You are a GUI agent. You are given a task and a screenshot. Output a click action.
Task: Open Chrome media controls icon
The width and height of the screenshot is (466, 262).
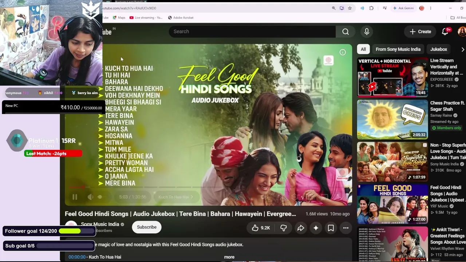(x=384, y=8)
